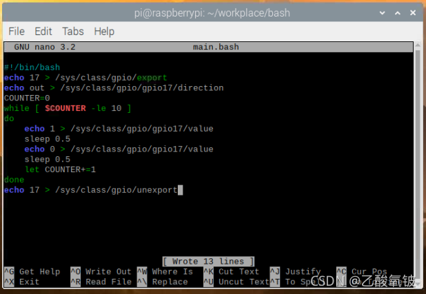The height and width of the screenshot is (294, 426).
Task: Click the window maximize arrow icon
Action: 398,13
